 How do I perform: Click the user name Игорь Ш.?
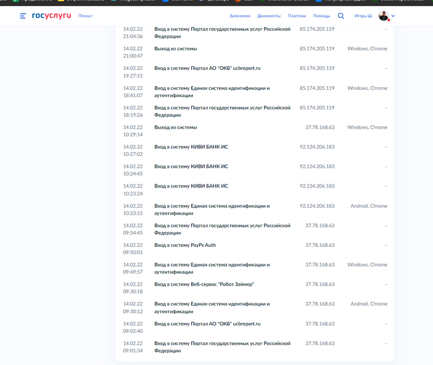click(x=364, y=16)
